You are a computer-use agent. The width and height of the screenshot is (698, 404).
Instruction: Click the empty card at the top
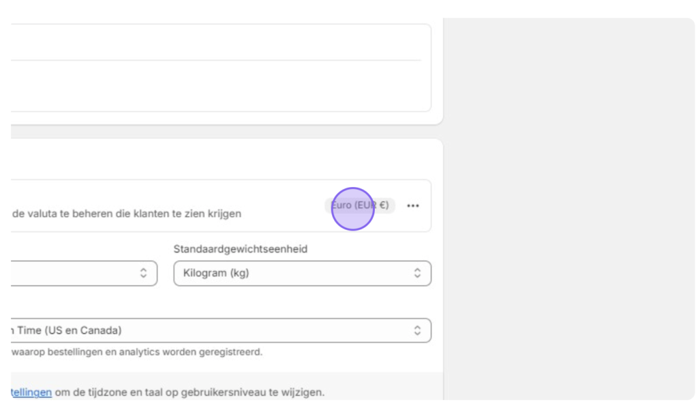coord(221,68)
